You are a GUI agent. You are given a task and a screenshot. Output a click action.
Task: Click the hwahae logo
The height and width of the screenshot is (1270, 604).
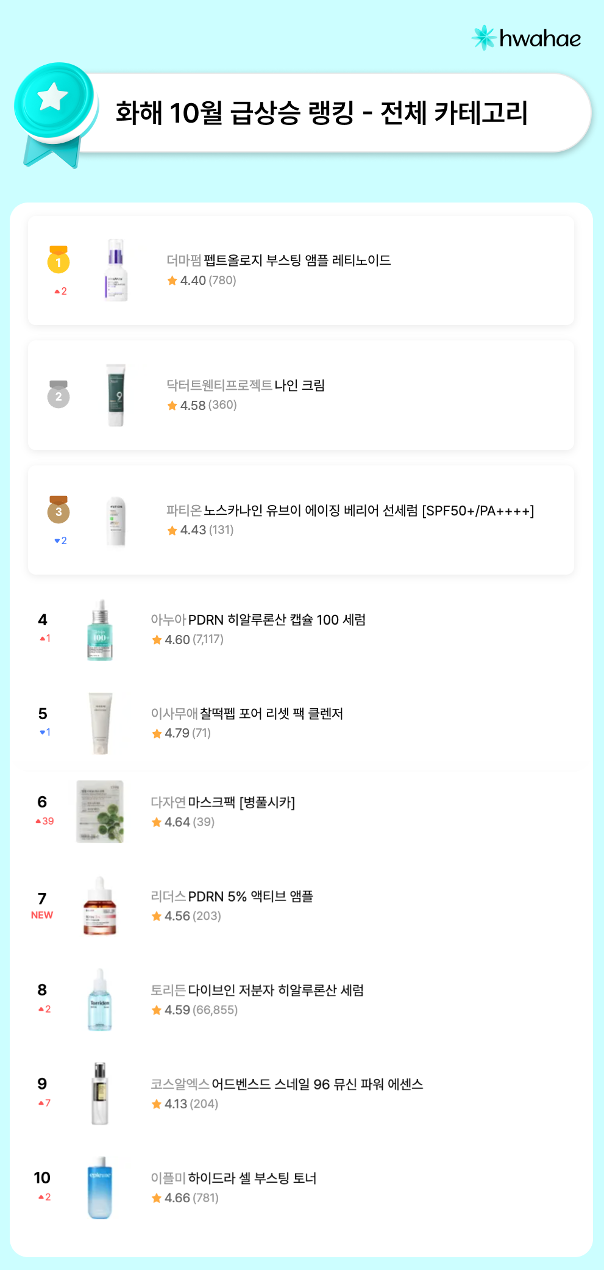[x=525, y=38]
